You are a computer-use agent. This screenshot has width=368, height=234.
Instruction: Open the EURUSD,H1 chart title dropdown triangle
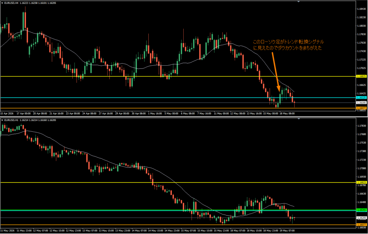pos(3,120)
